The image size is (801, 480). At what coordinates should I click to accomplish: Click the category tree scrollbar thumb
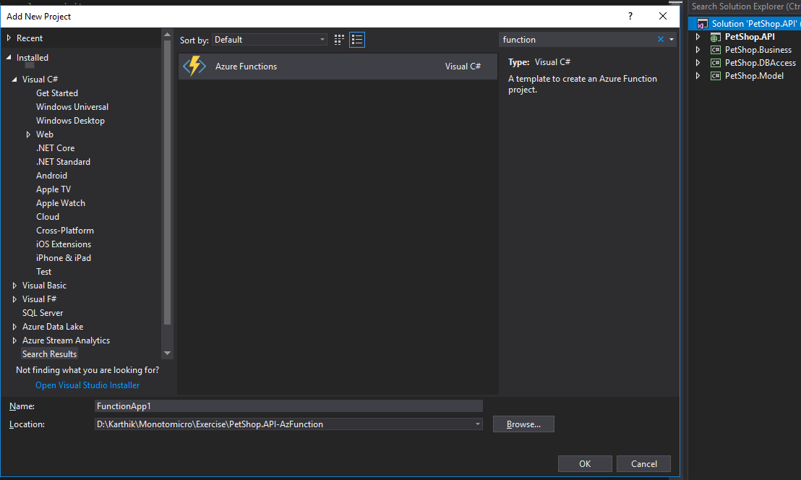(x=167, y=183)
